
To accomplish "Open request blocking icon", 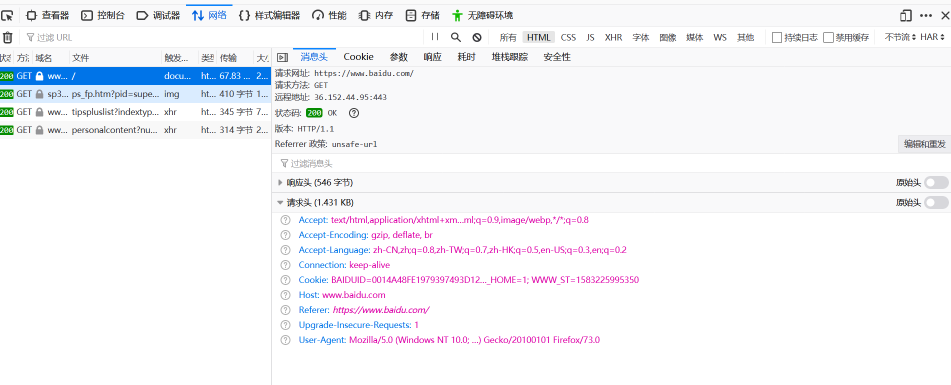I will [x=477, y=37].
